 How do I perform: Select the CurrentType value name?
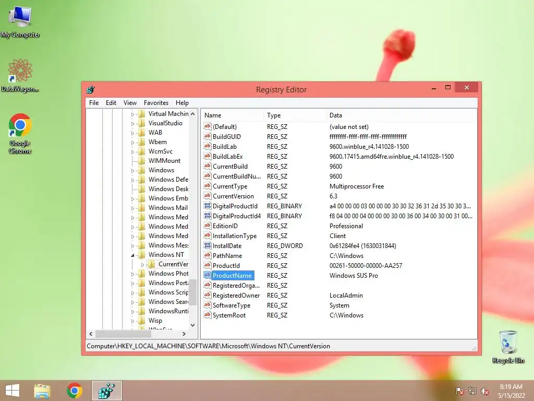(230, 186)
